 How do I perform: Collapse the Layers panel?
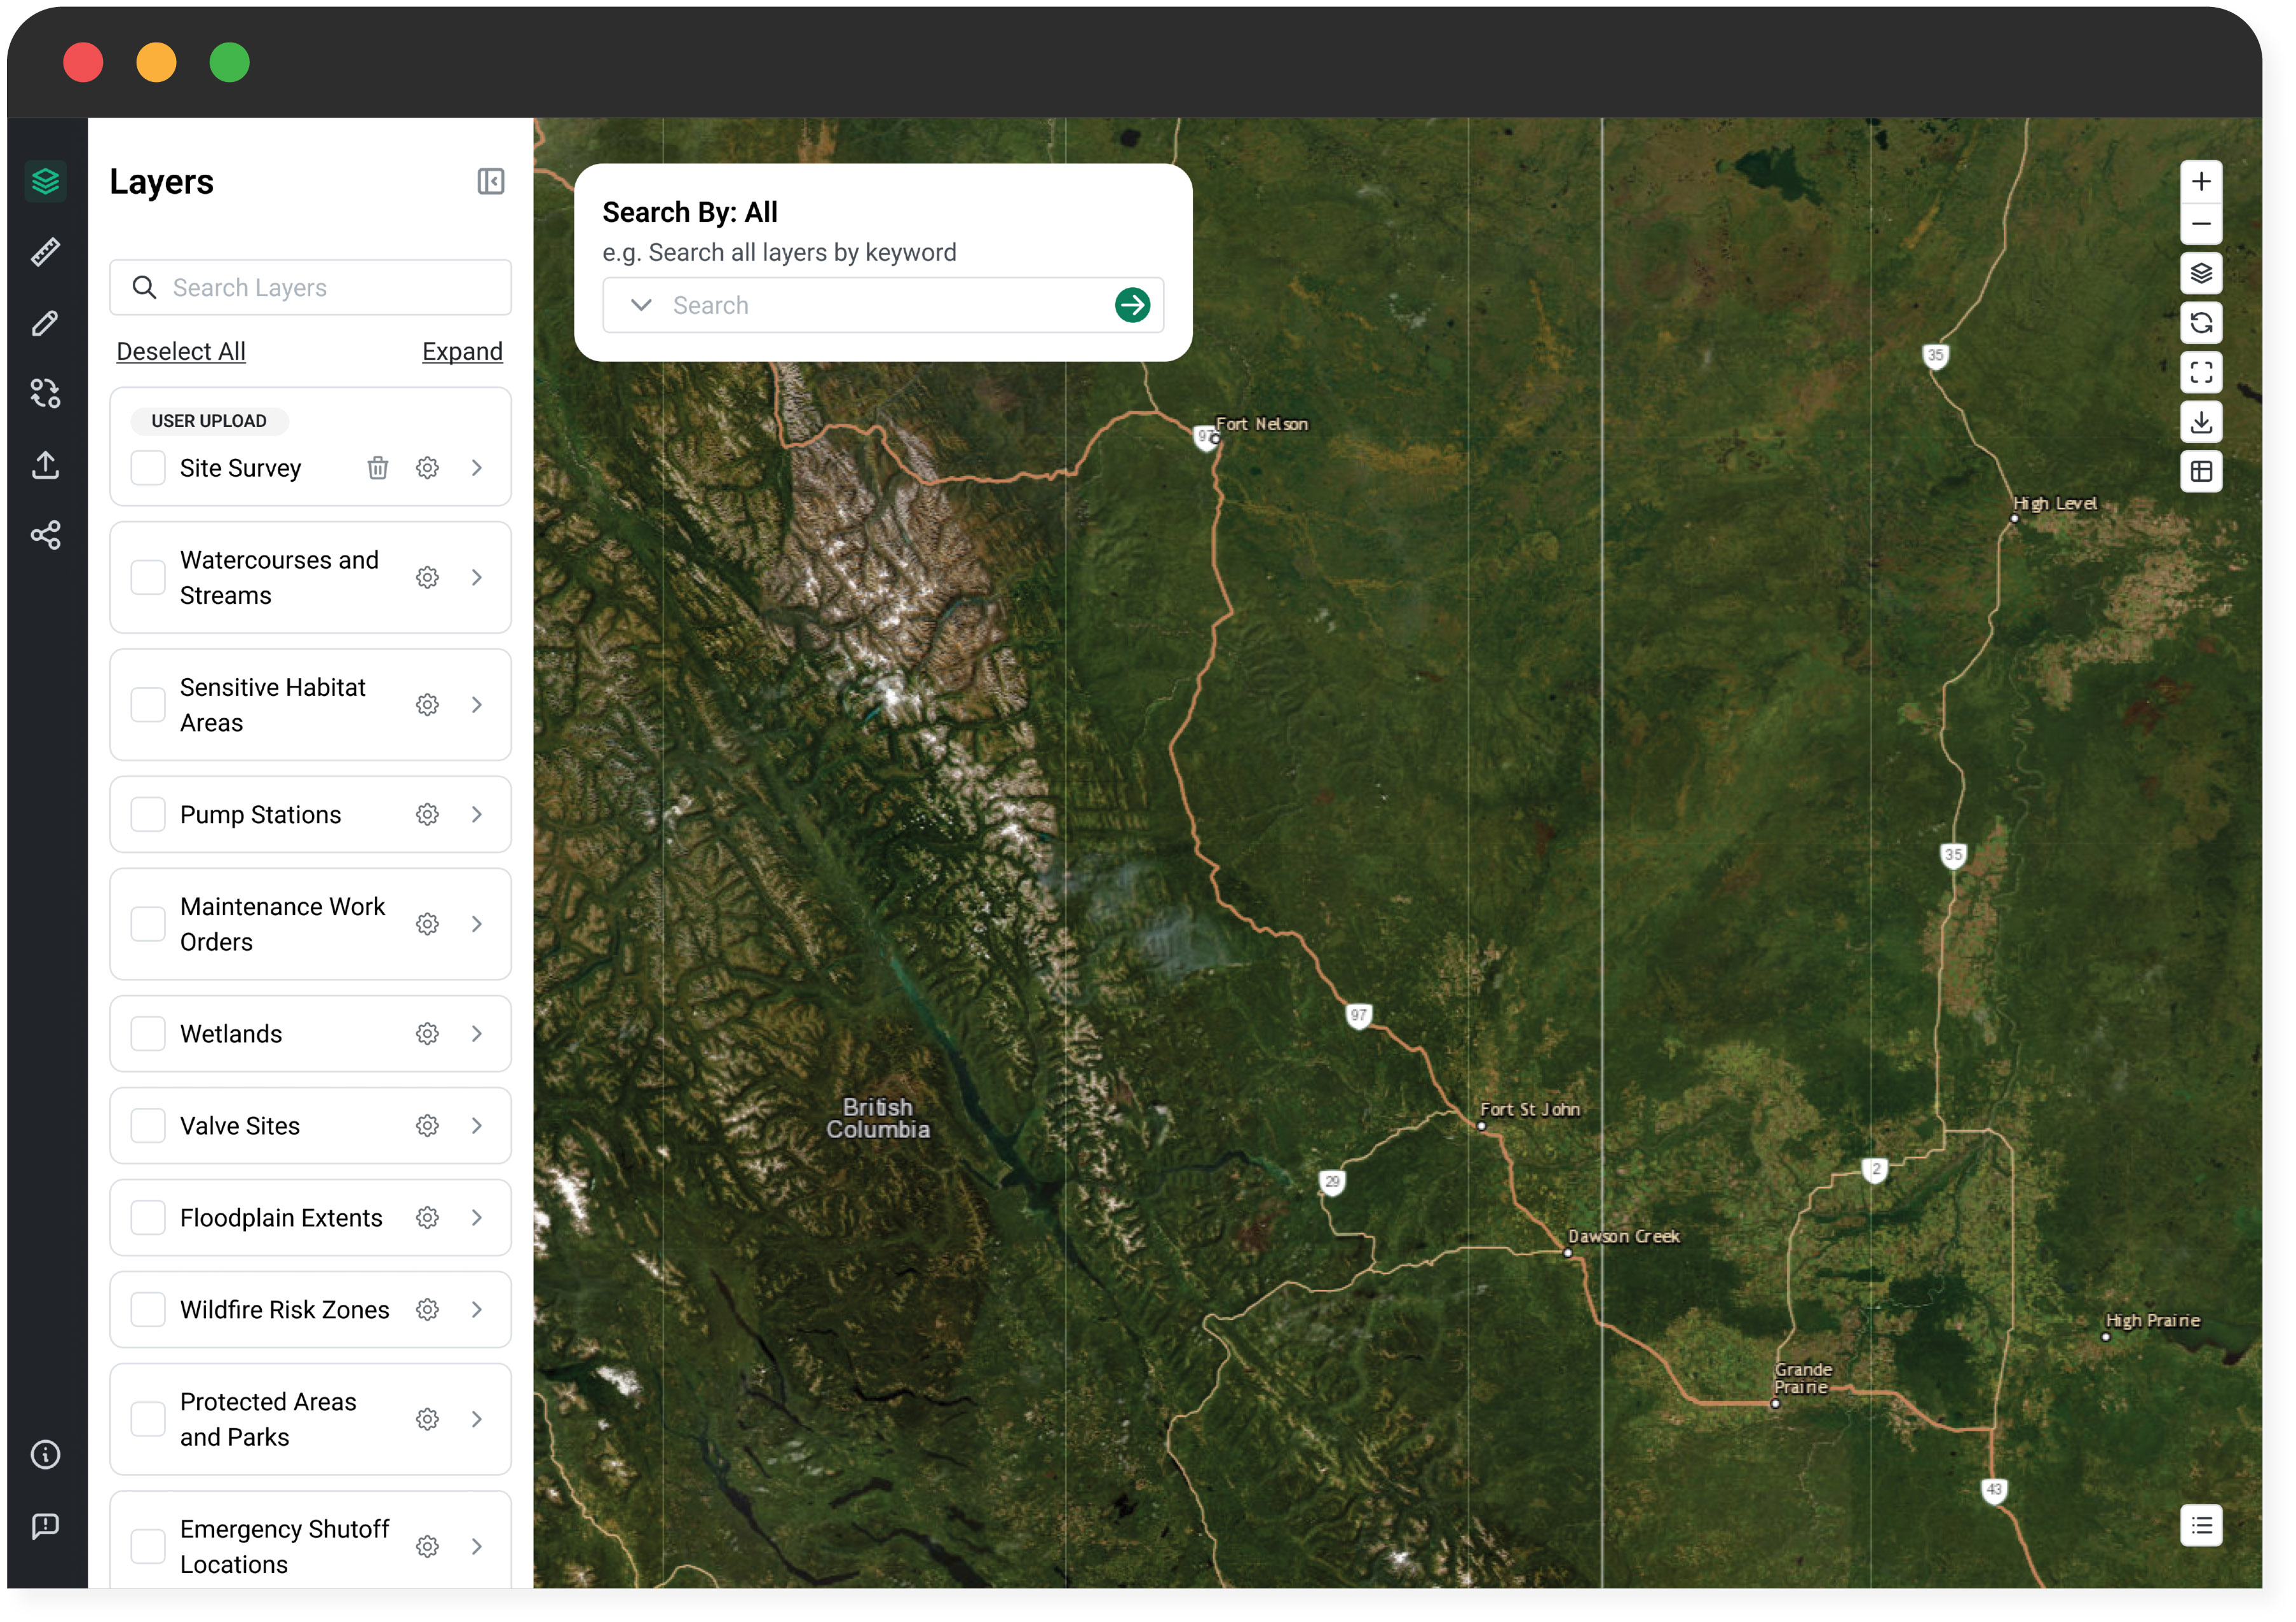click(491, 181)
